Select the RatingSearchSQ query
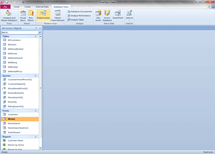This screenshot has height=154, width=215. click(x=20, y=106)
